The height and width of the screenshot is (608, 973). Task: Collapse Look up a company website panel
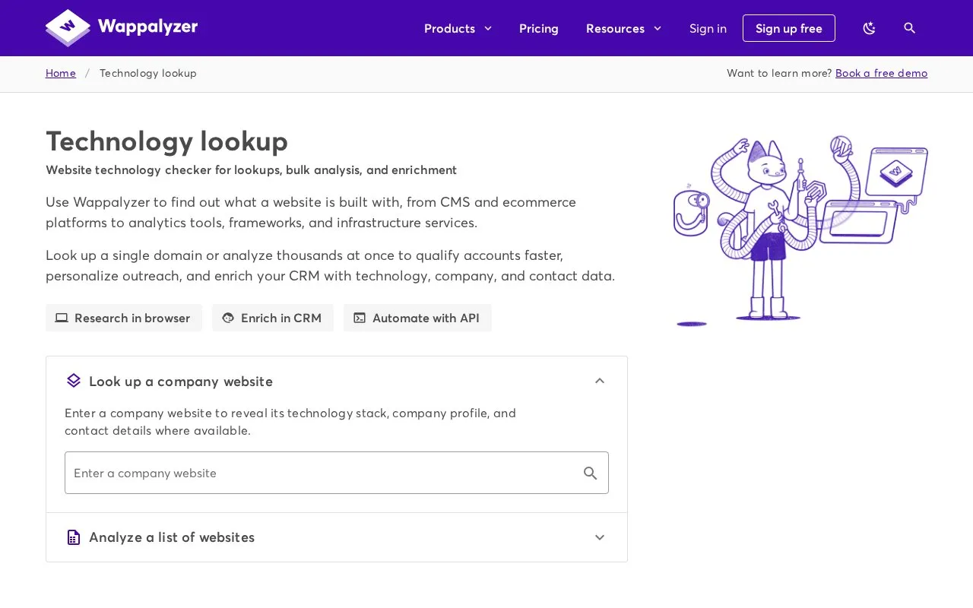(x=600, y=381)
